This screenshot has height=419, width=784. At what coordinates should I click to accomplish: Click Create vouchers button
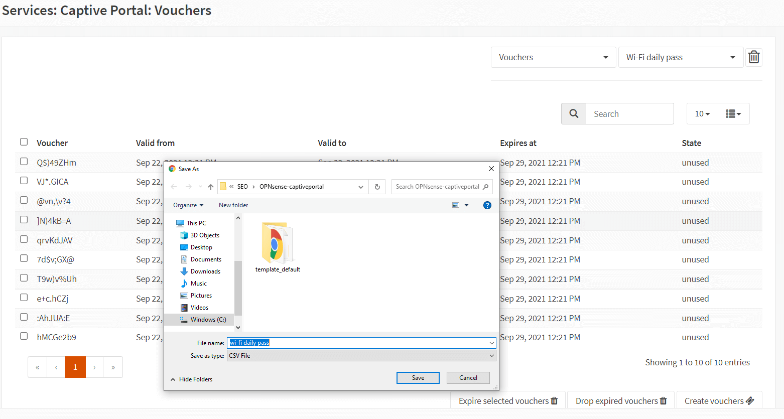point(719,401)
